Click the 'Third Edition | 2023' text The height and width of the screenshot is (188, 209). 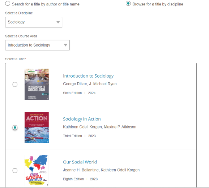79,136
